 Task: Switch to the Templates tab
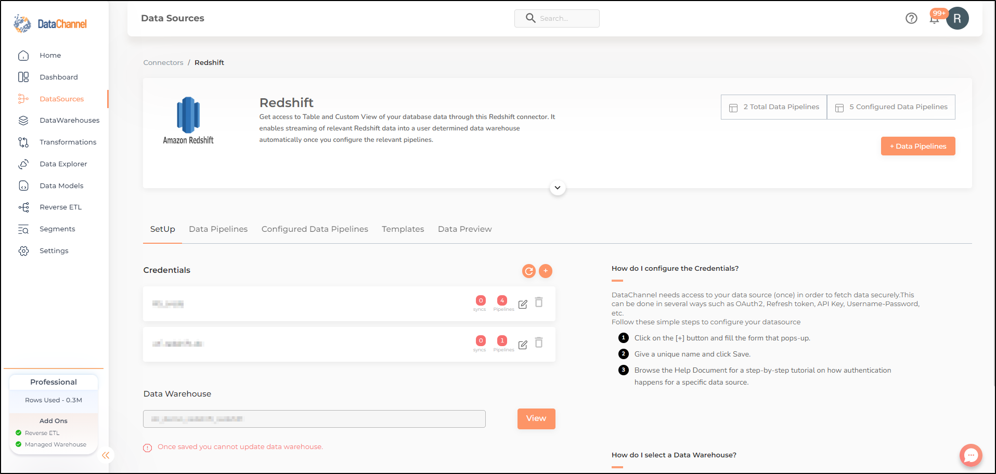403,229
